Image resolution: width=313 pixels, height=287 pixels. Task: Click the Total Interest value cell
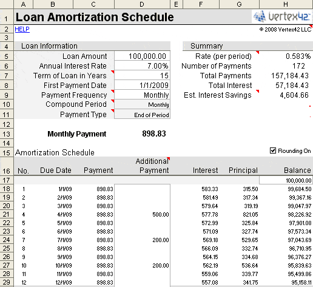(286, 85)
